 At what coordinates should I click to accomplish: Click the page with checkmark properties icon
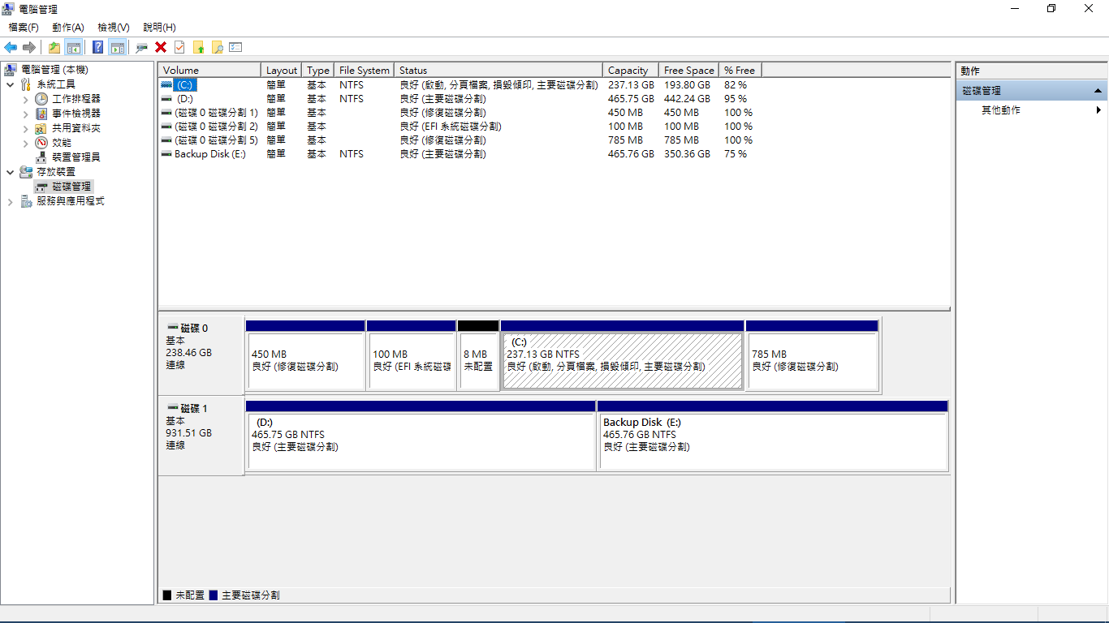179,47
